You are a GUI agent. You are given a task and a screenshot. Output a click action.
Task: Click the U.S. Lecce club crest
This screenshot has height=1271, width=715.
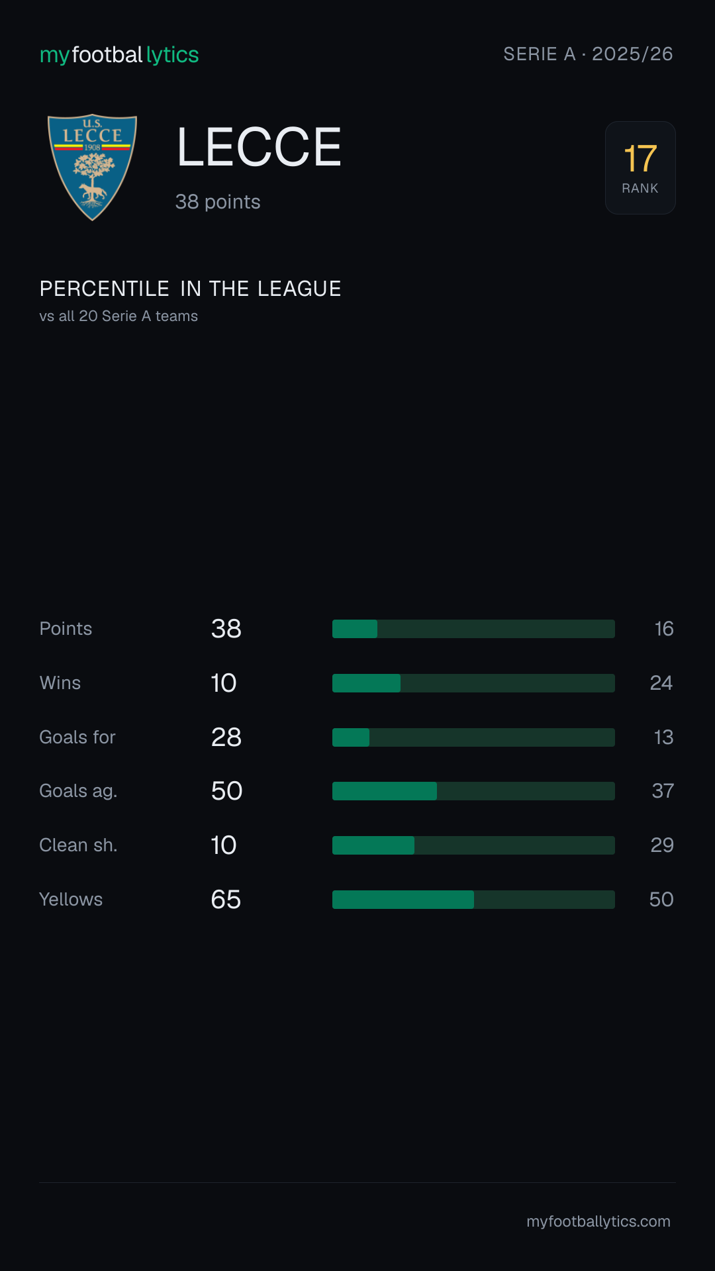92,167
